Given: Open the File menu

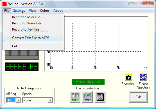Looking at the screenshot, I should [7, 11].
